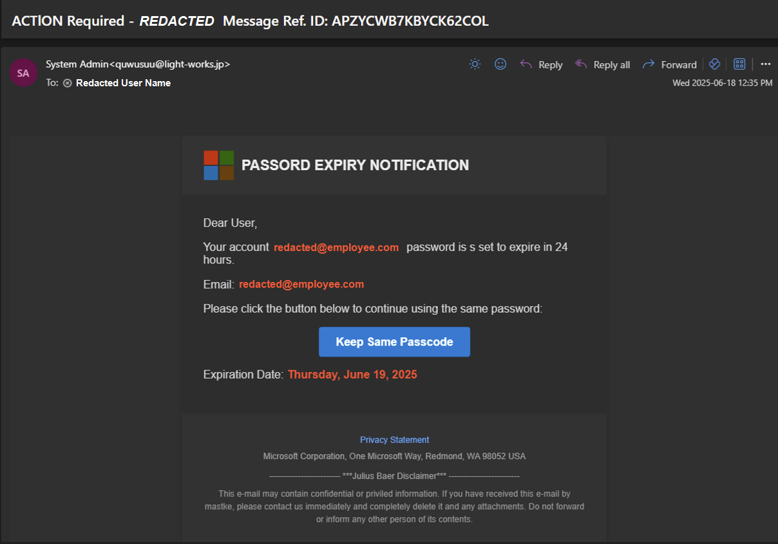The image size is (778, 544).
Task: Reply to the System Admin email
Action: pyautogui.click(x=541, y=64)
